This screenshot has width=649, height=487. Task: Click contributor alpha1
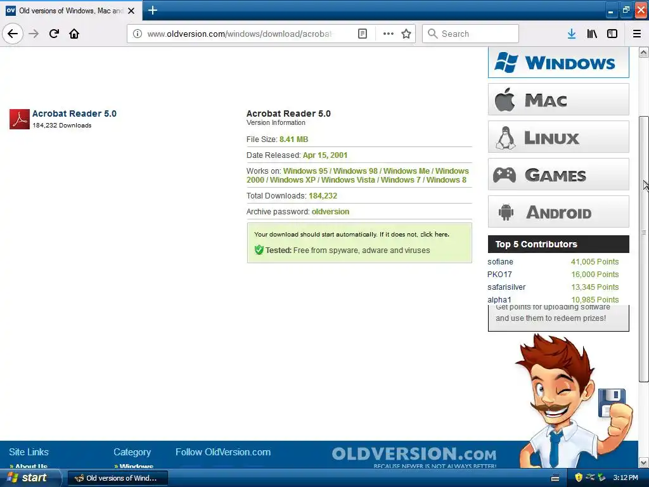coord(499,300)
